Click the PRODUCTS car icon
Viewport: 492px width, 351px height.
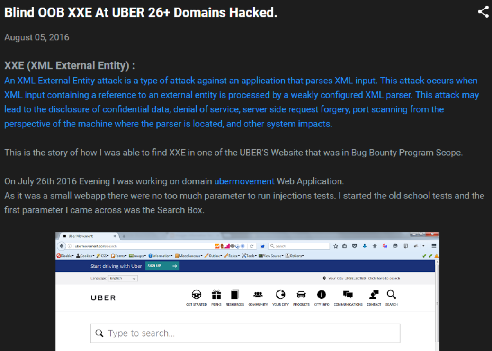coord(301,295)
